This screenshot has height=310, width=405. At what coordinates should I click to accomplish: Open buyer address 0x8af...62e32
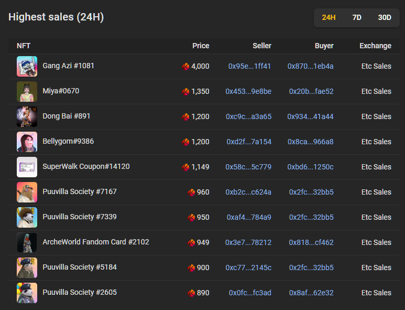[311, 293]
